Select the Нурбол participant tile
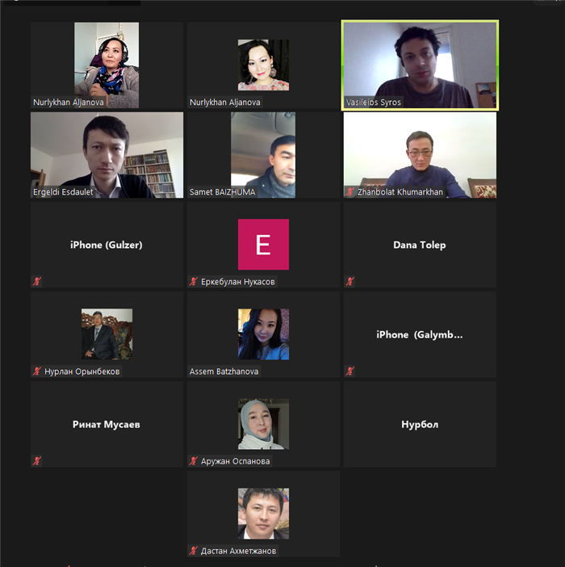 pyautogui.click(x=420, y=424)
